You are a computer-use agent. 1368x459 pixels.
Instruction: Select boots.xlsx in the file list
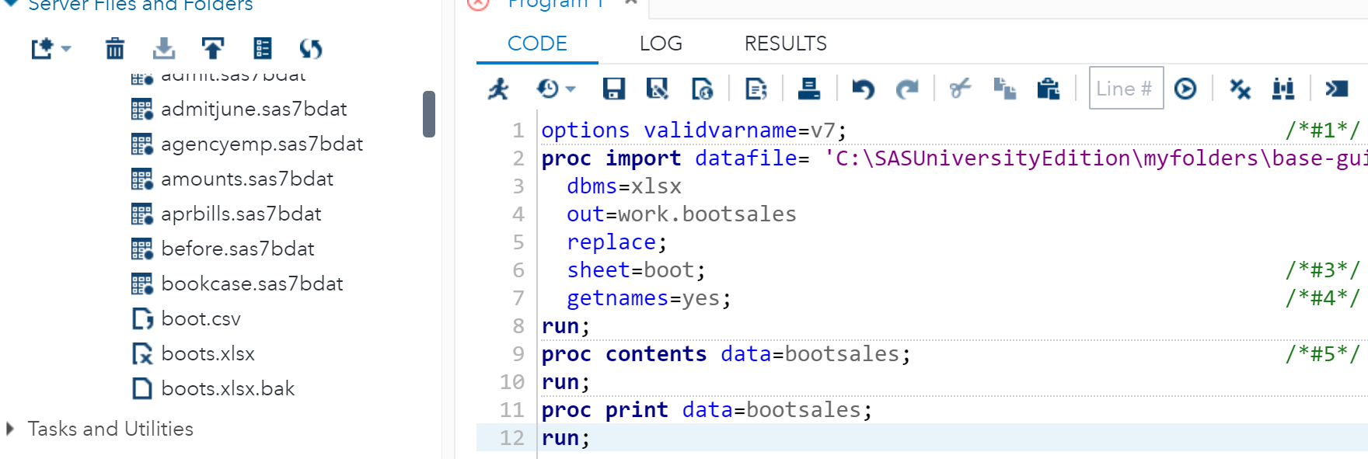[x=208, y=354]
